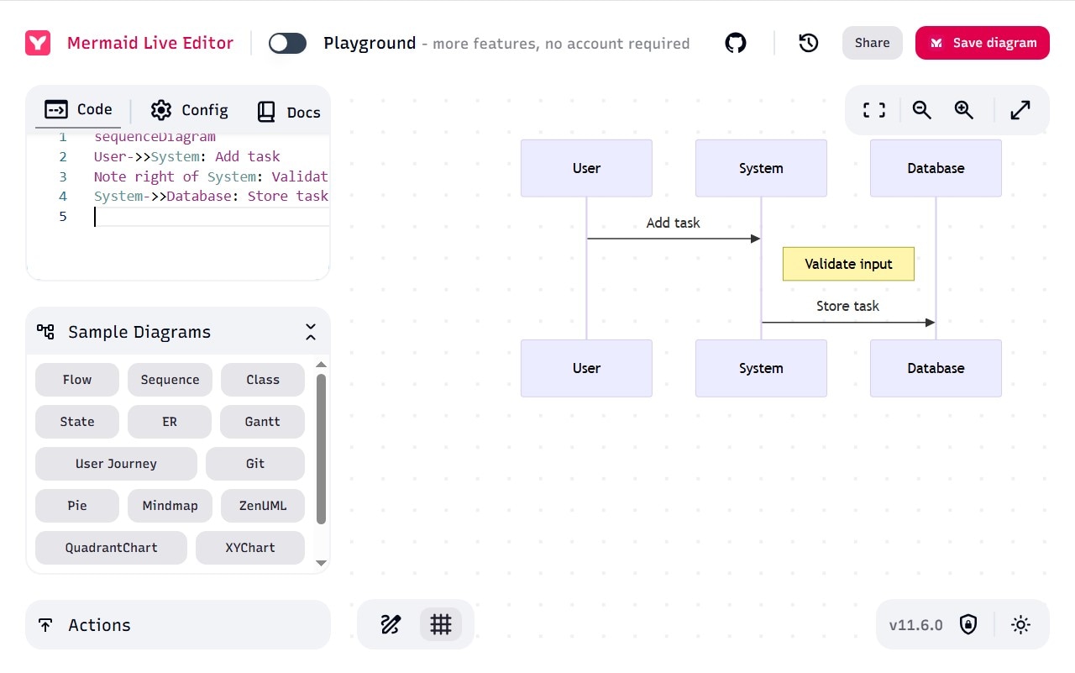1075x673 pixels.
Task: Click the bottom User participant box
Action: pyautogui.click(x=586, y=368)
